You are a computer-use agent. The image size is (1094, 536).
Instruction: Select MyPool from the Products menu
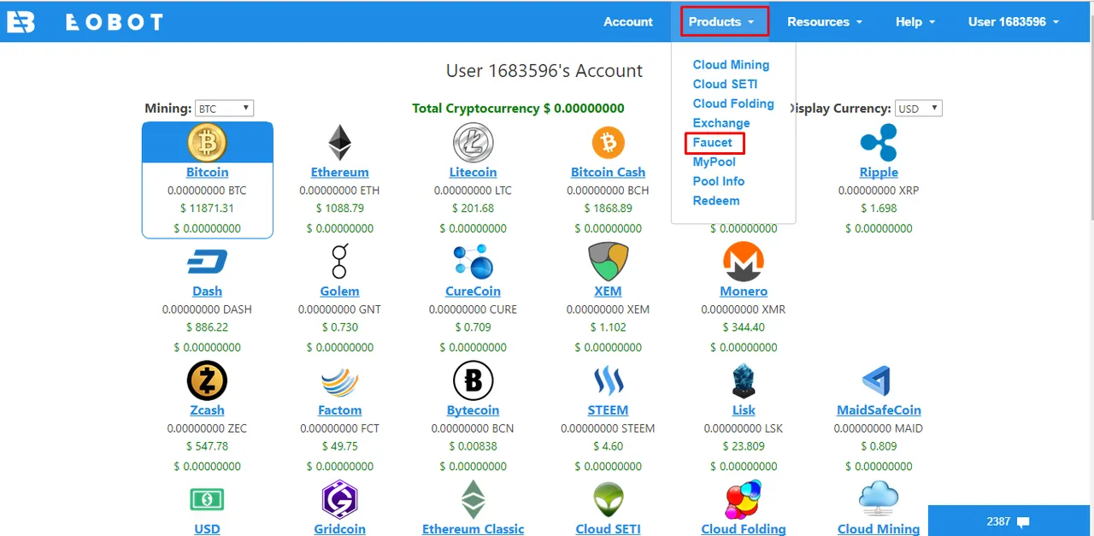pos(715,162)
